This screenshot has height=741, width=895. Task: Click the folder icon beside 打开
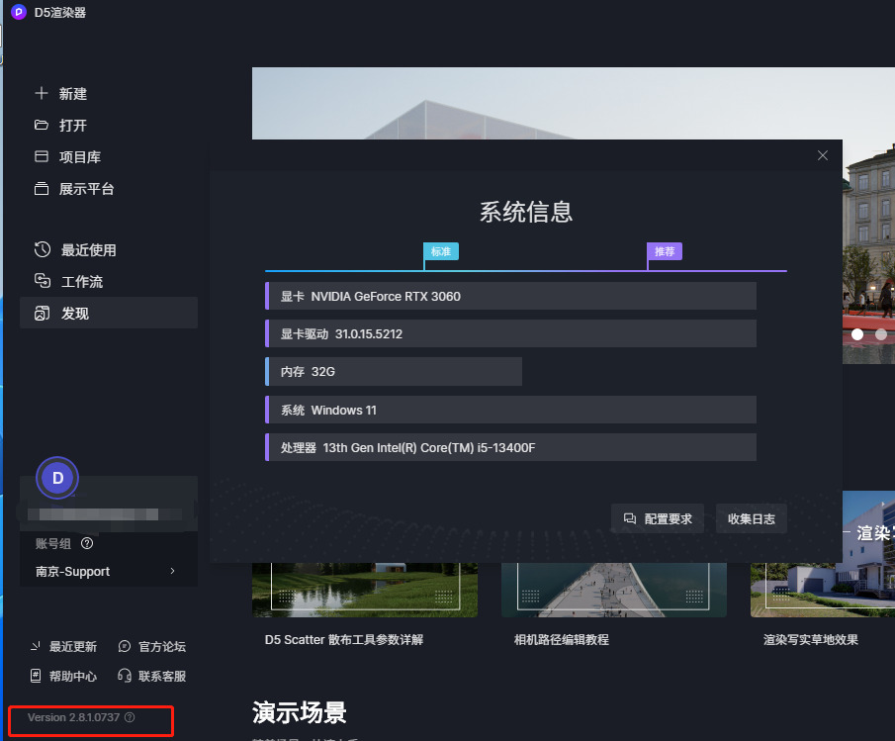[x=42, y=125]
